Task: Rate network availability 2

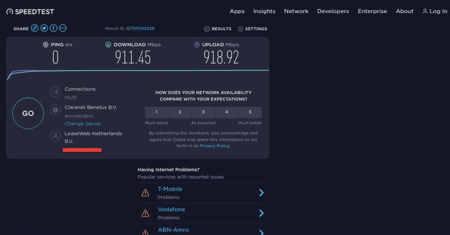Action: (180, 112)
